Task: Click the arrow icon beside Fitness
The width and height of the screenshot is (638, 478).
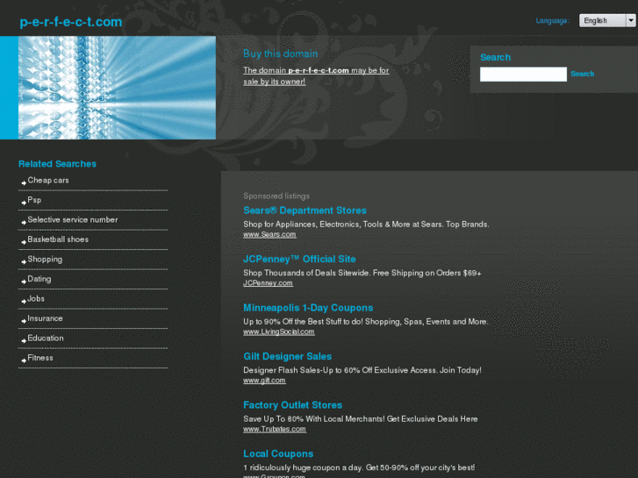Action: (24, 360)
